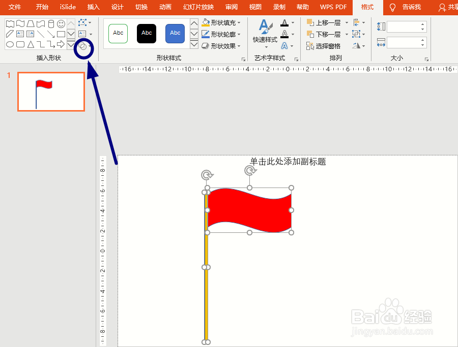Decrease shape width with down spinner
The width and height of the screenshot is (458, 347).
tap(423, 45)
